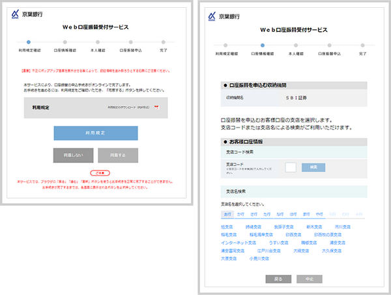The width and height of the screenshot is (391, 295).
Task: Choose the 印西支店 branch link
Action: point(293,234)
